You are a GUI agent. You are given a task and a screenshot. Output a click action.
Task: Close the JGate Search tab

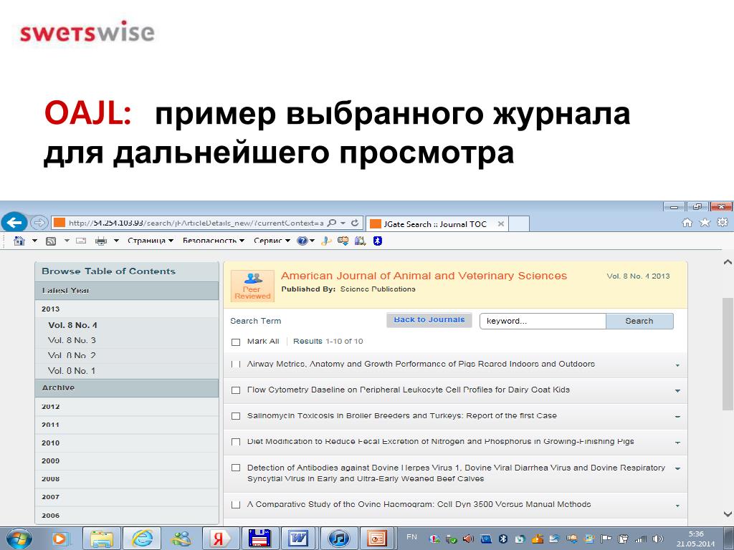(500, 224)
